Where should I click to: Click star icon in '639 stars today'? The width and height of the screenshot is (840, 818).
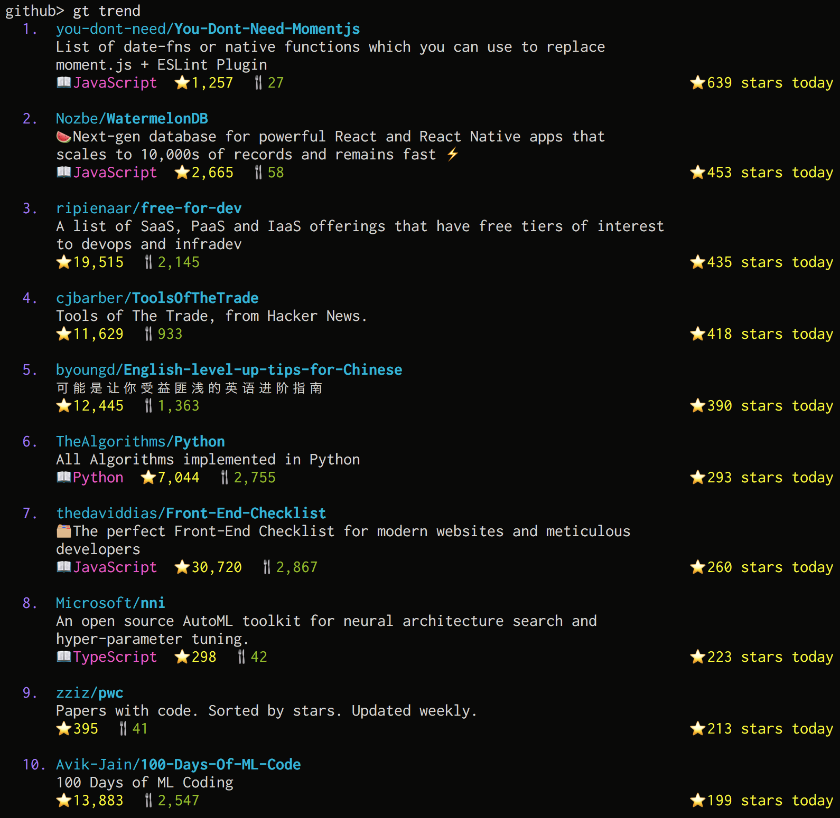[x=698, y=82]
